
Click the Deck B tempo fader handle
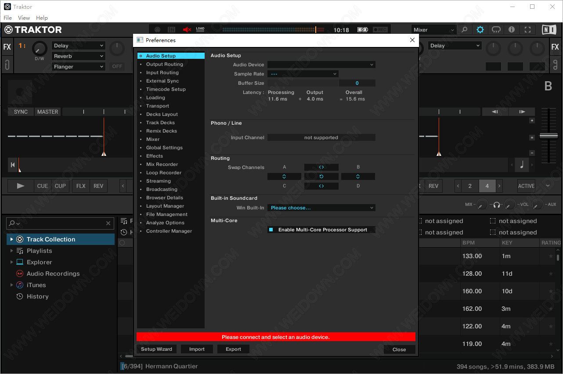point(549,136)
